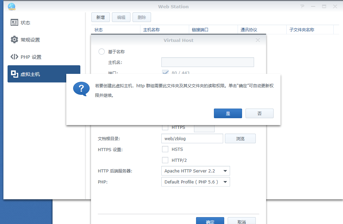
Task: Open the 常规设置 section
Action: (30, 40)
